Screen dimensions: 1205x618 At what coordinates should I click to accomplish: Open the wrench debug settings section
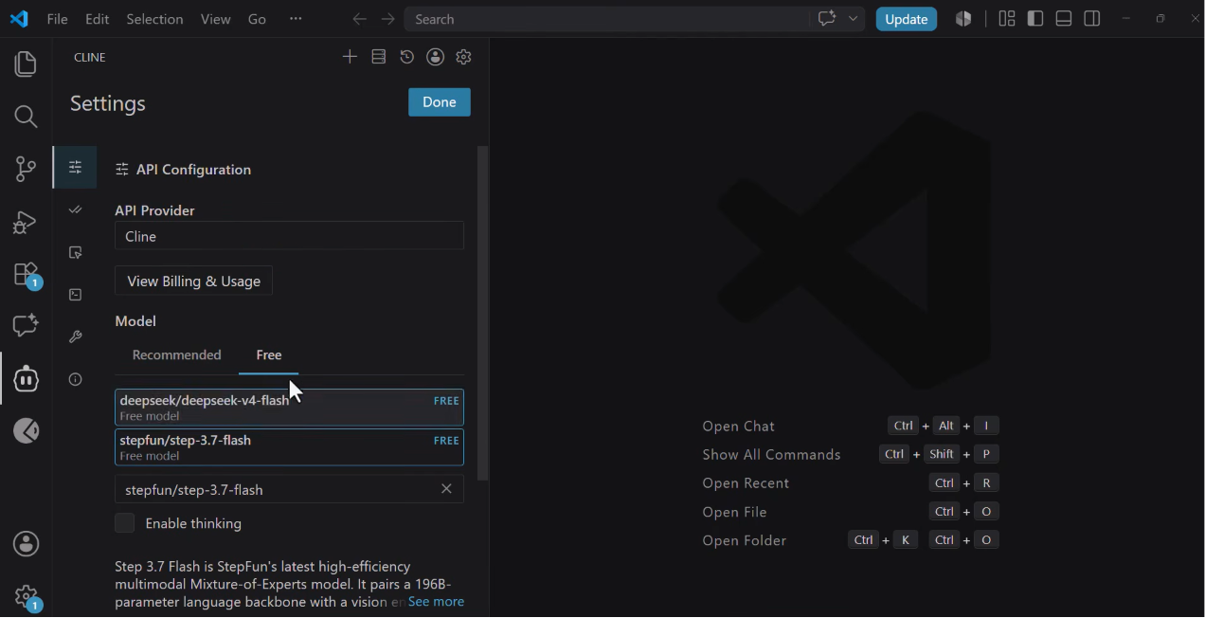pyautogui.click(x=76, y=336)
